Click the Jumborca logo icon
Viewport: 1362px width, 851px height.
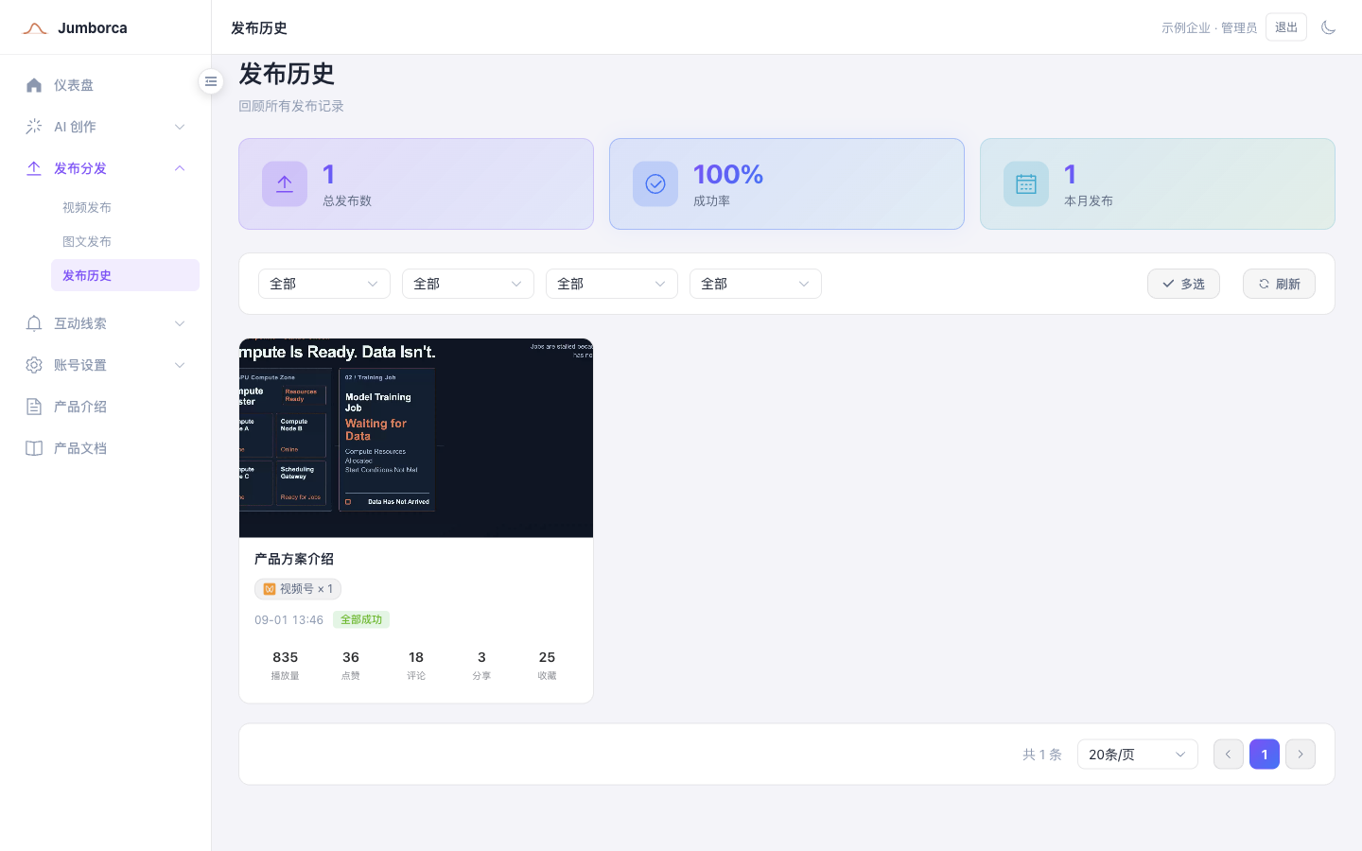[35, 28]
